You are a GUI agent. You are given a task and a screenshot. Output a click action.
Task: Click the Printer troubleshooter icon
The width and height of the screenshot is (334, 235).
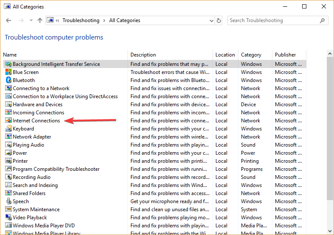[8, 161]
